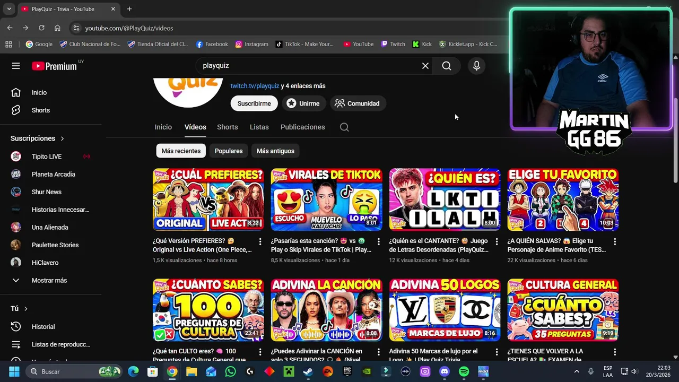Open the ADIVINA 50 LOGOS video thumbnail
The width and height of the screenshot is (679, 382).
(445, 310)
